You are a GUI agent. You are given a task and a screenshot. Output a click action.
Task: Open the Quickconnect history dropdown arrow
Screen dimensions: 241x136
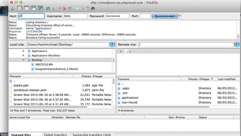[x=179, y=16]
